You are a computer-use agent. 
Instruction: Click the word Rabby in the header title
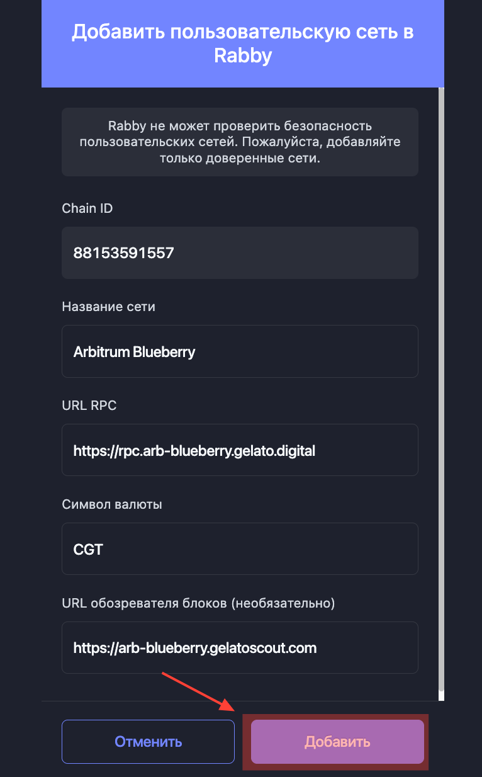pos(243,55)
